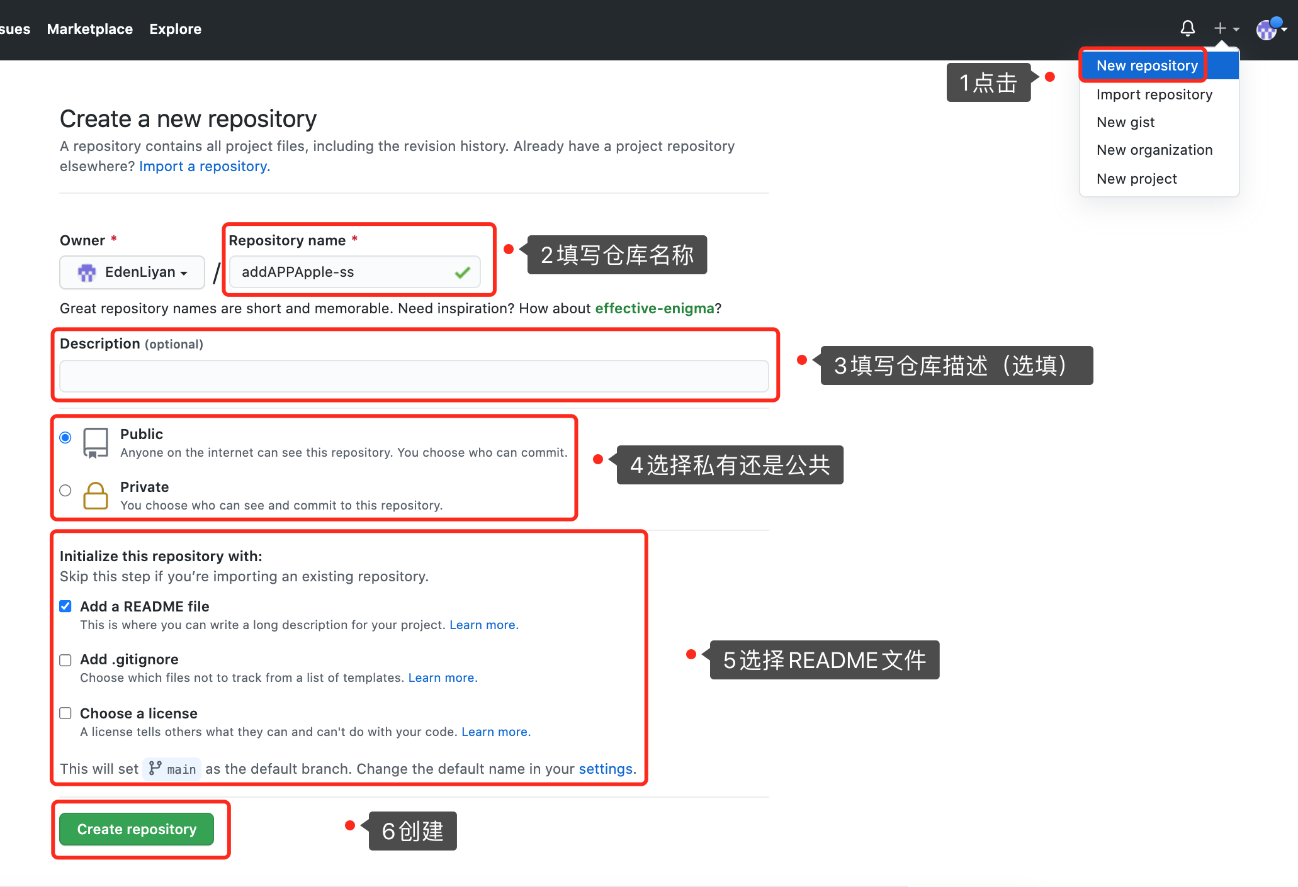Open README Learn more link
The image size is (1298, 887).
coord(484,625)
